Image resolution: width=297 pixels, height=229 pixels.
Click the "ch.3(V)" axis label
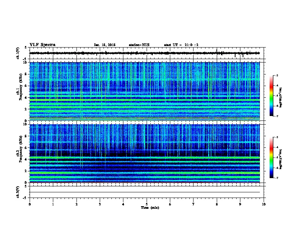tap(18, 192)
